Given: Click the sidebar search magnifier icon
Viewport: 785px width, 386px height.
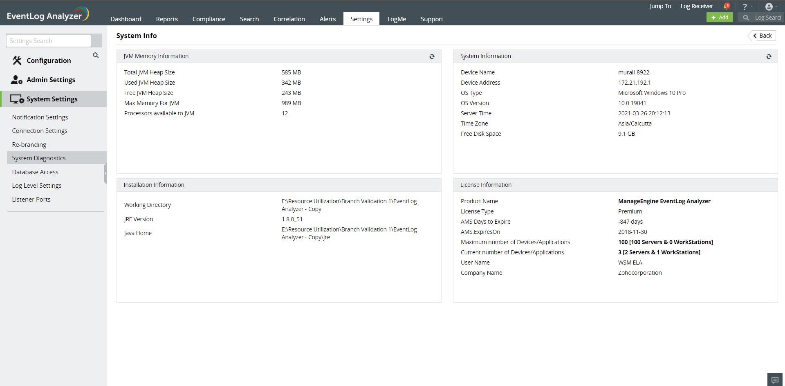Looking at the screenshot, I should (96, 55).
